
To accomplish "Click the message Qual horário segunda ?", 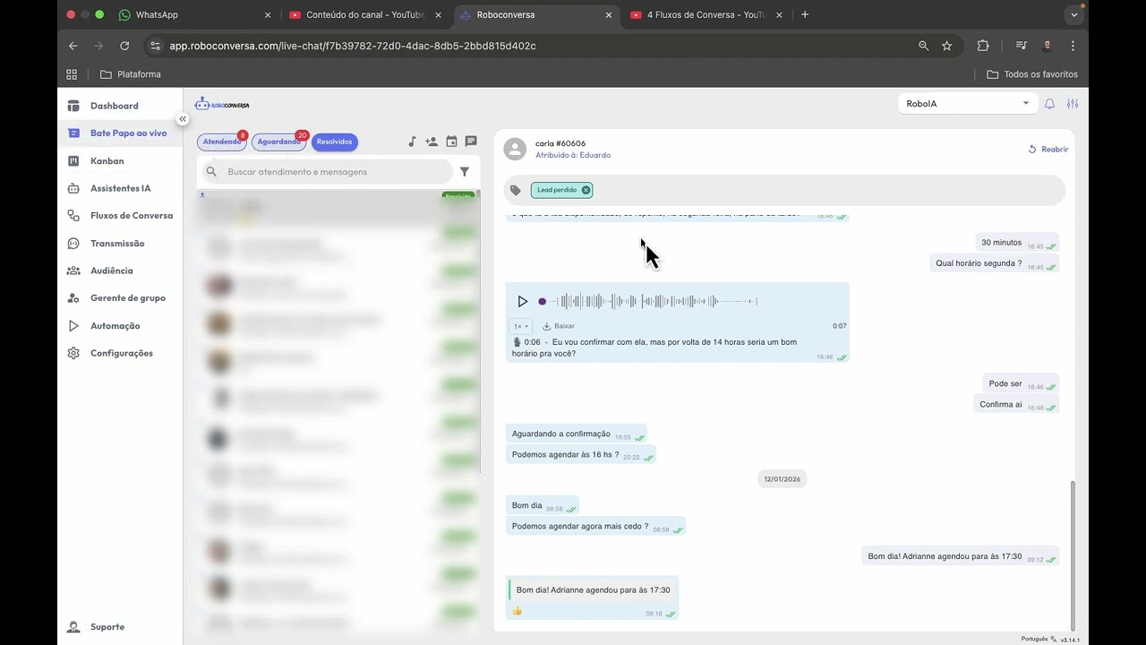I will 995,263.
